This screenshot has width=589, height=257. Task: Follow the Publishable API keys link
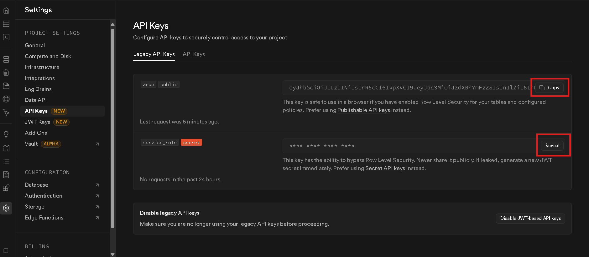tap(363, 110)
